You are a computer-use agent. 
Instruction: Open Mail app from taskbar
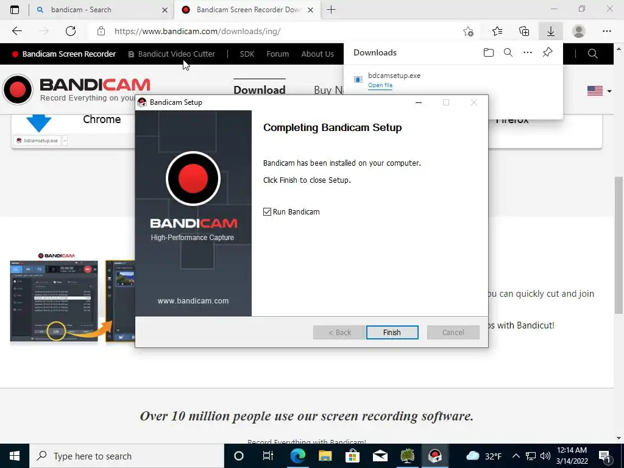point(380,456)
